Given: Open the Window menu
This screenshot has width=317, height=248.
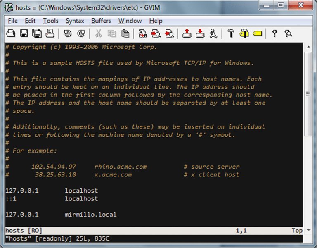Looking at the screenshot, I should (130, 21).
